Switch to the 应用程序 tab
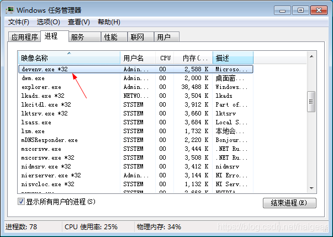333x237 pixels. click(24, 37)
